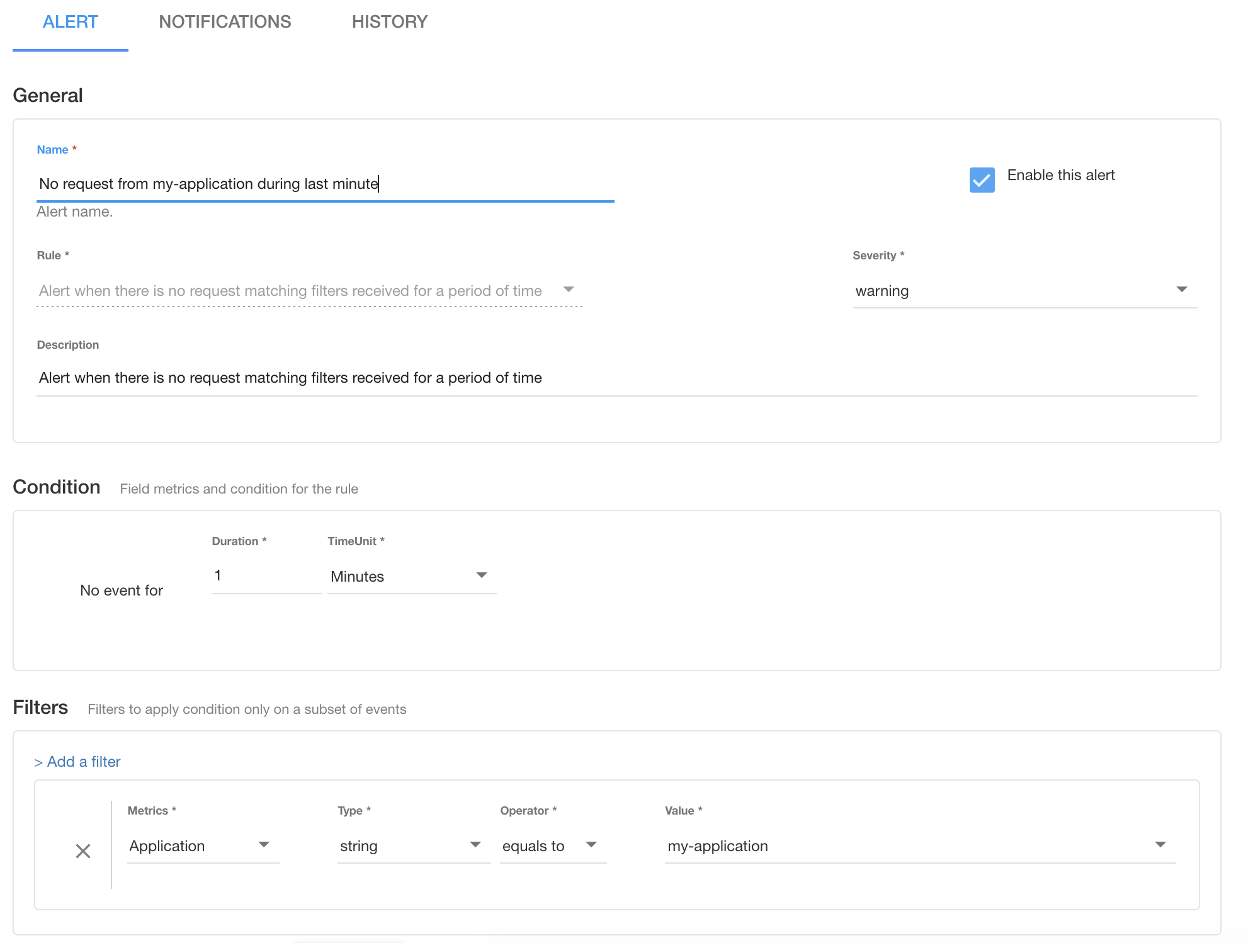Click the Enable this alert label

tap(1060, 176)
